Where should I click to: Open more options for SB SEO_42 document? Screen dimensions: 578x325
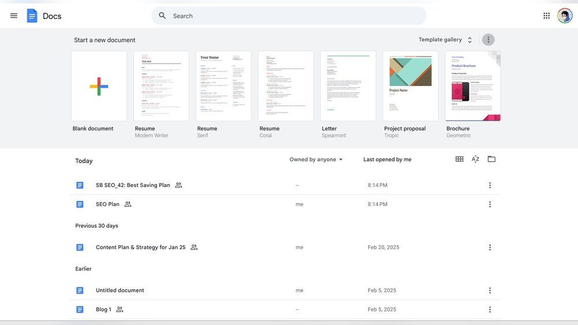tap(490, 185)
